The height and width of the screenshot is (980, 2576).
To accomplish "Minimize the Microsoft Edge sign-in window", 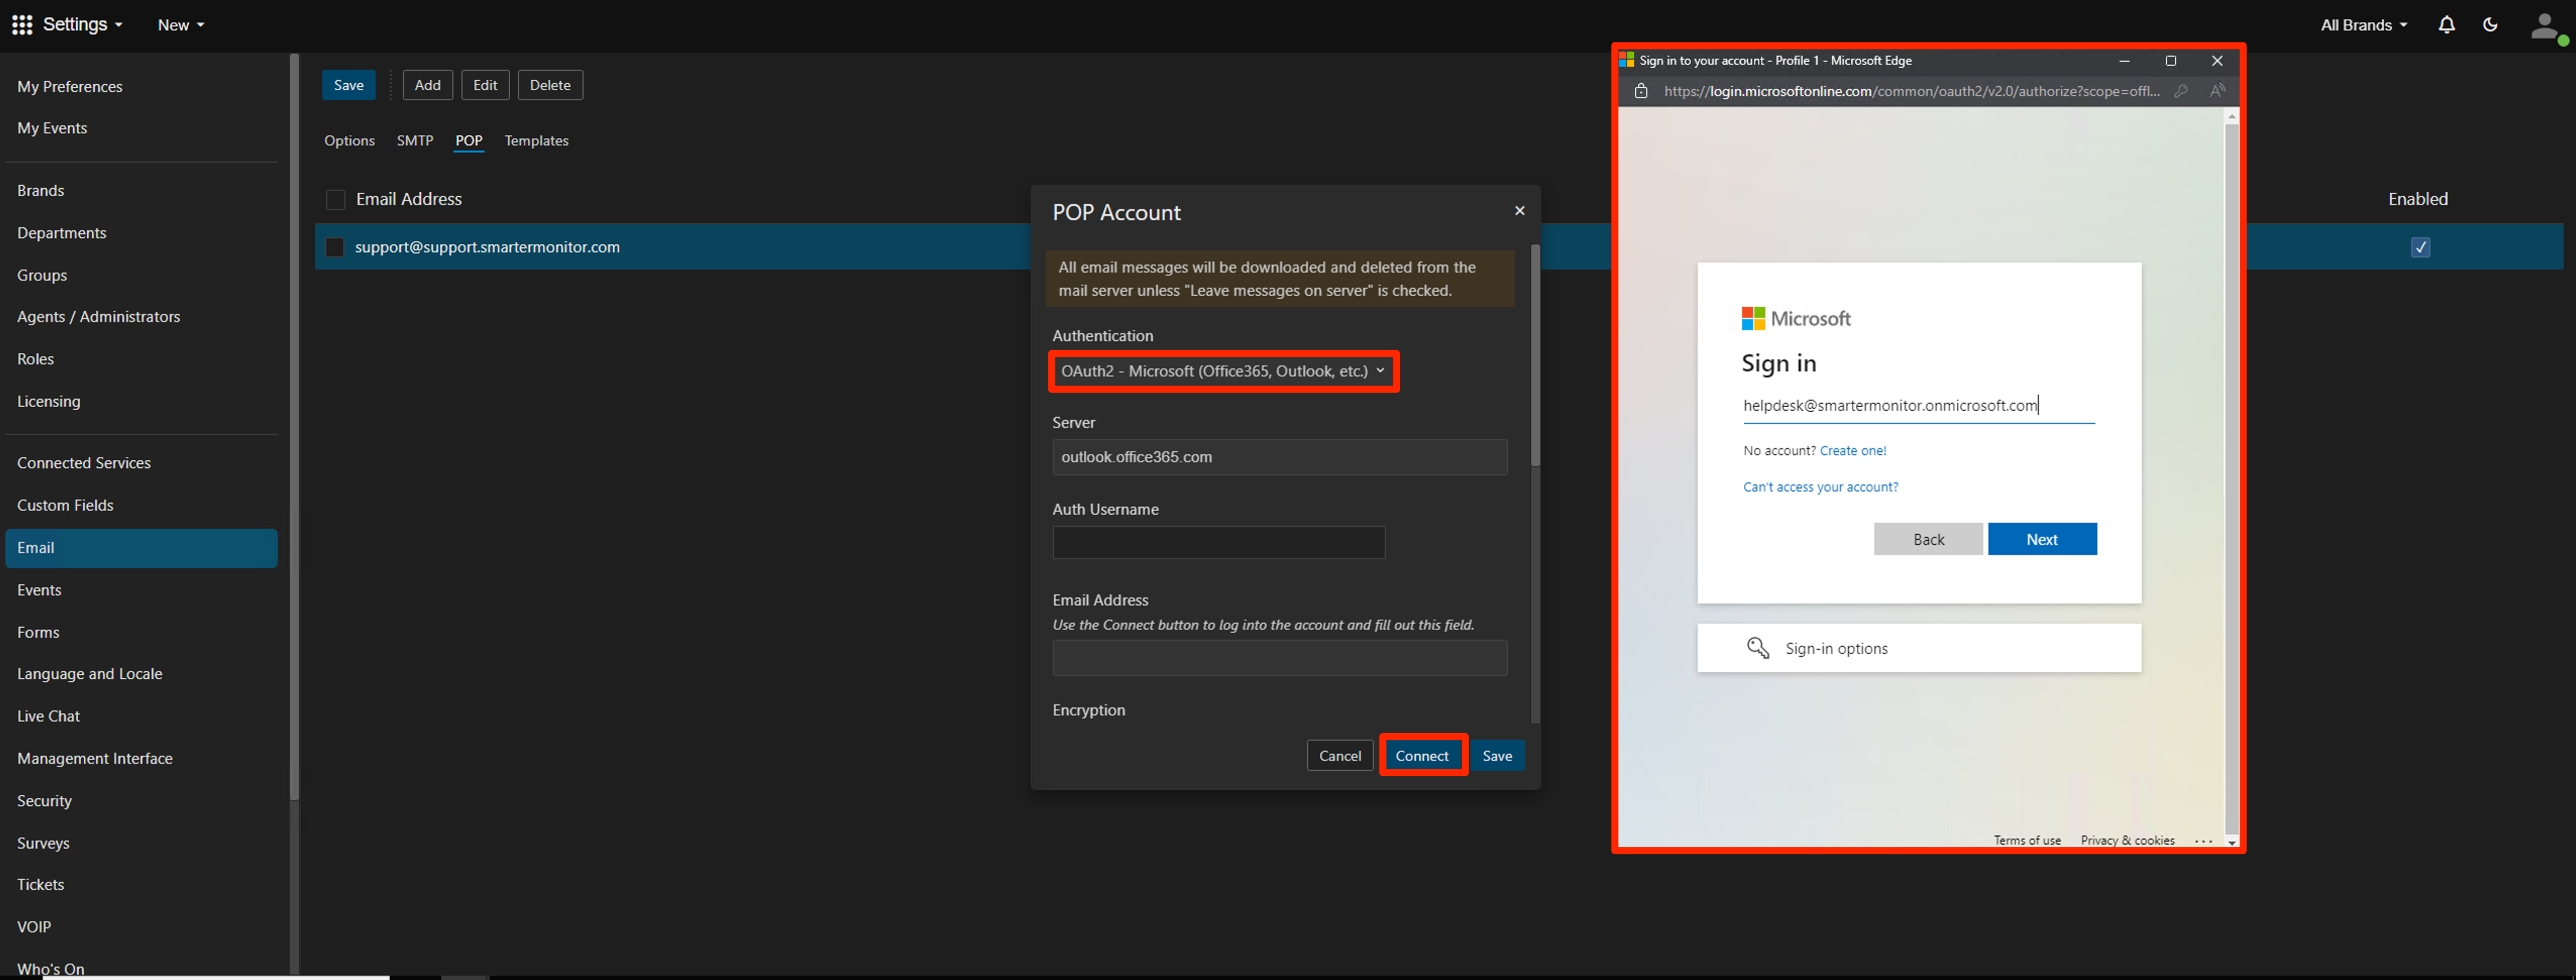I will click(x=2124, y=60).
